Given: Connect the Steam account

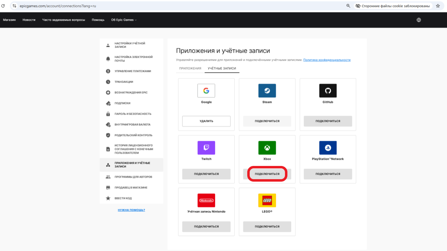Looking at the screenshot, I should (x=267, y=121).
